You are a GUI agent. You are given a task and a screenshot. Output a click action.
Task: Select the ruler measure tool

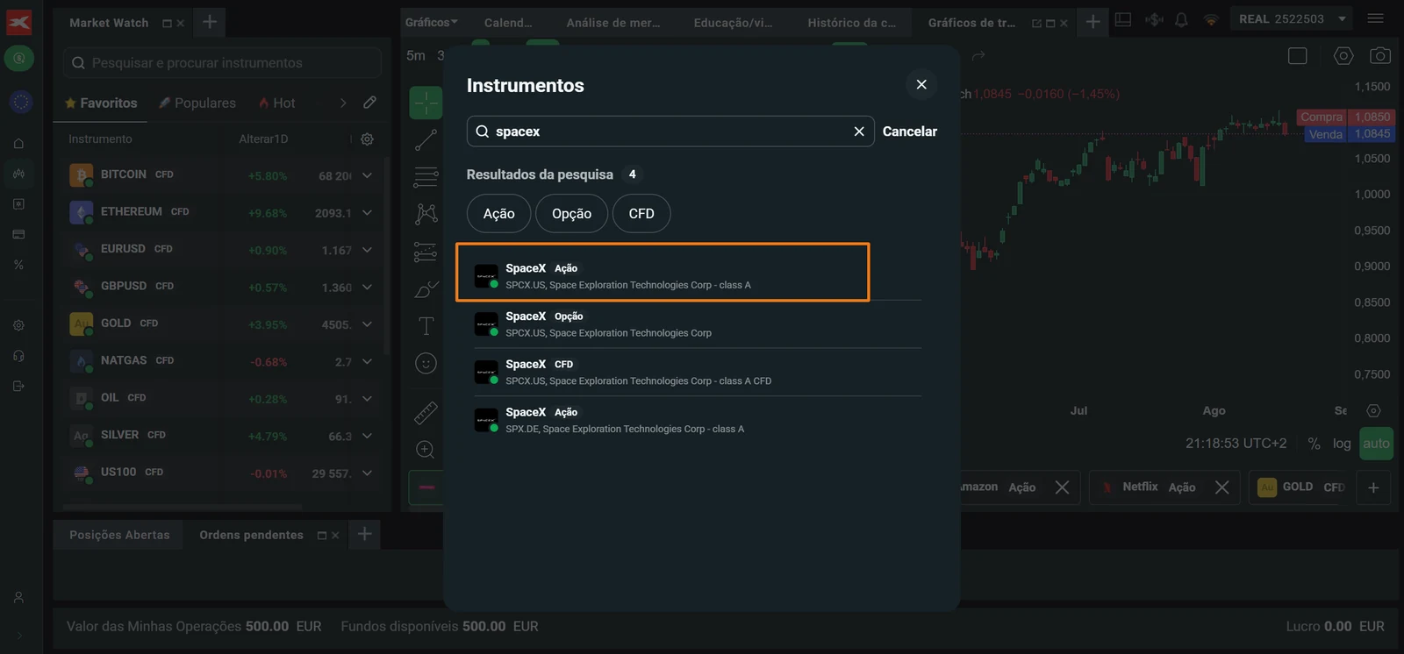point(426,413)
